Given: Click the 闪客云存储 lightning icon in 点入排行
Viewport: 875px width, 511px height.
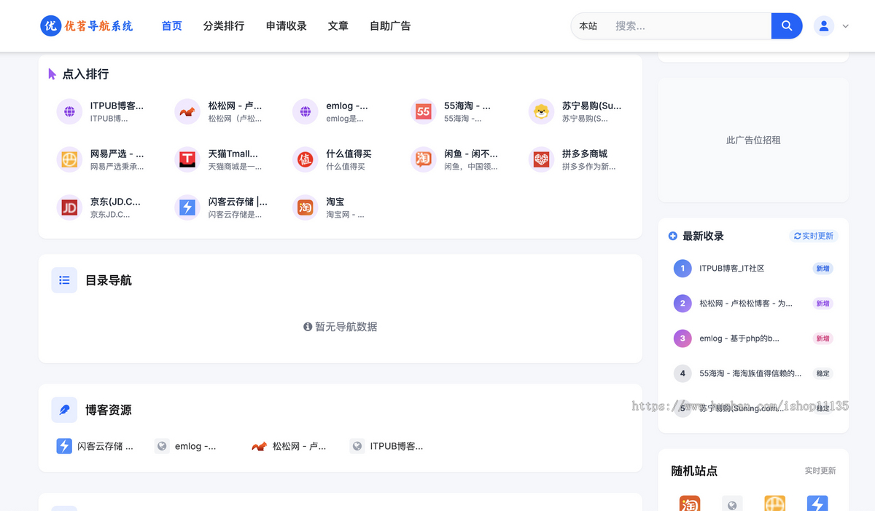Looking at the screenshot, I should click(x=187, y=207).
